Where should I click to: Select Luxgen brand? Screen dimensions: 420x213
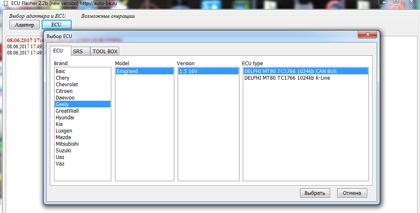(82, 130)
